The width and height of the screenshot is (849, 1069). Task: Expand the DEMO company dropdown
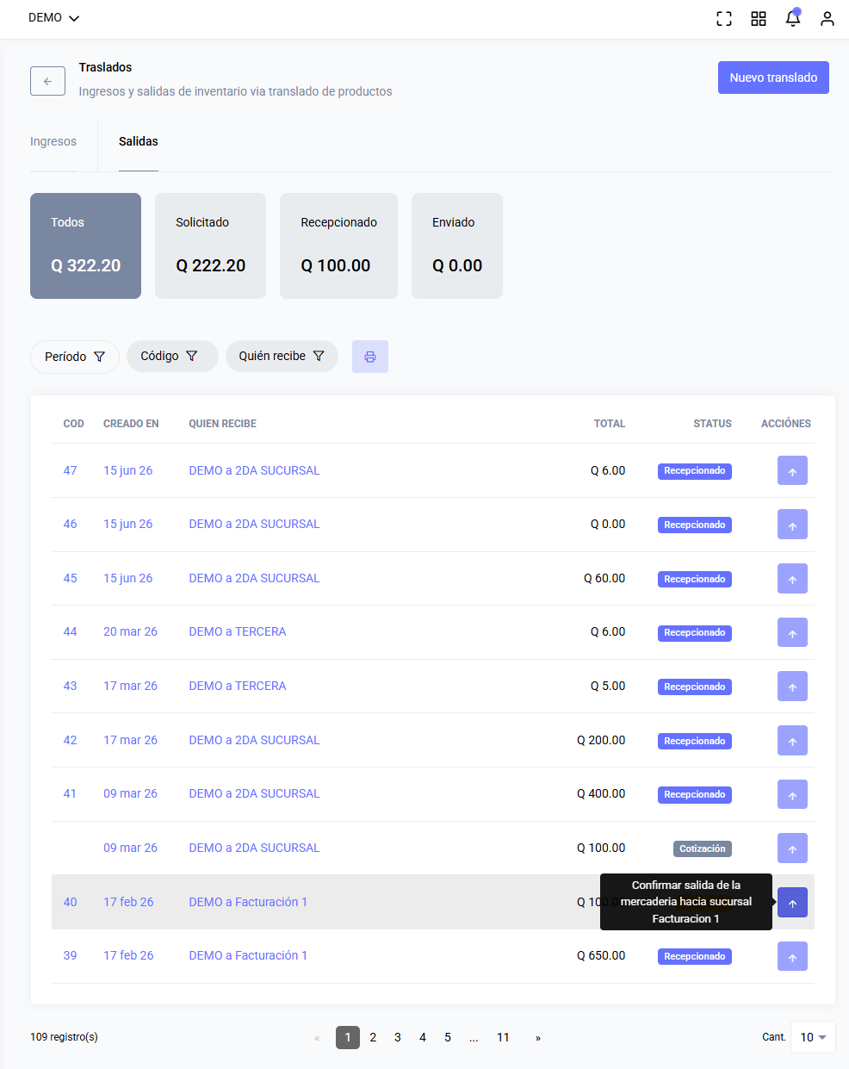pyautogui.click(x=53, y=18)
